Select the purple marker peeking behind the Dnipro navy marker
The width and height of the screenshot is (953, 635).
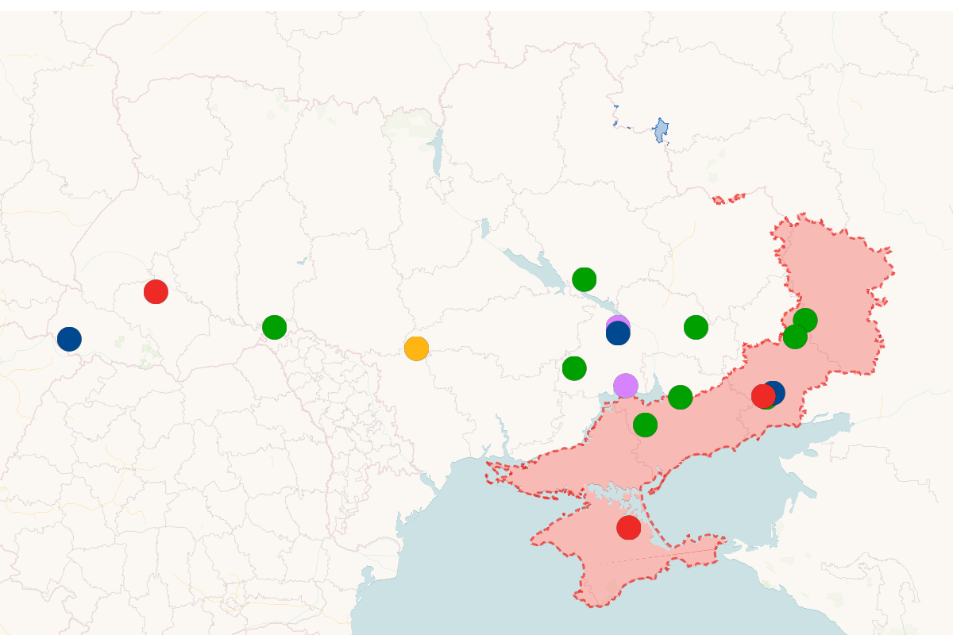pyautogui.click(x=618, y=321)
